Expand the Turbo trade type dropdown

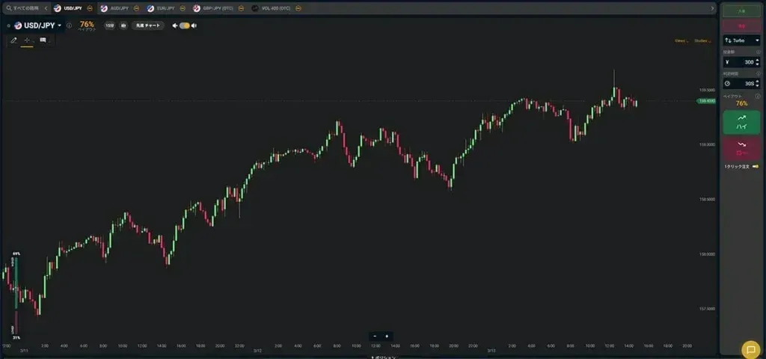coord(741,40)
